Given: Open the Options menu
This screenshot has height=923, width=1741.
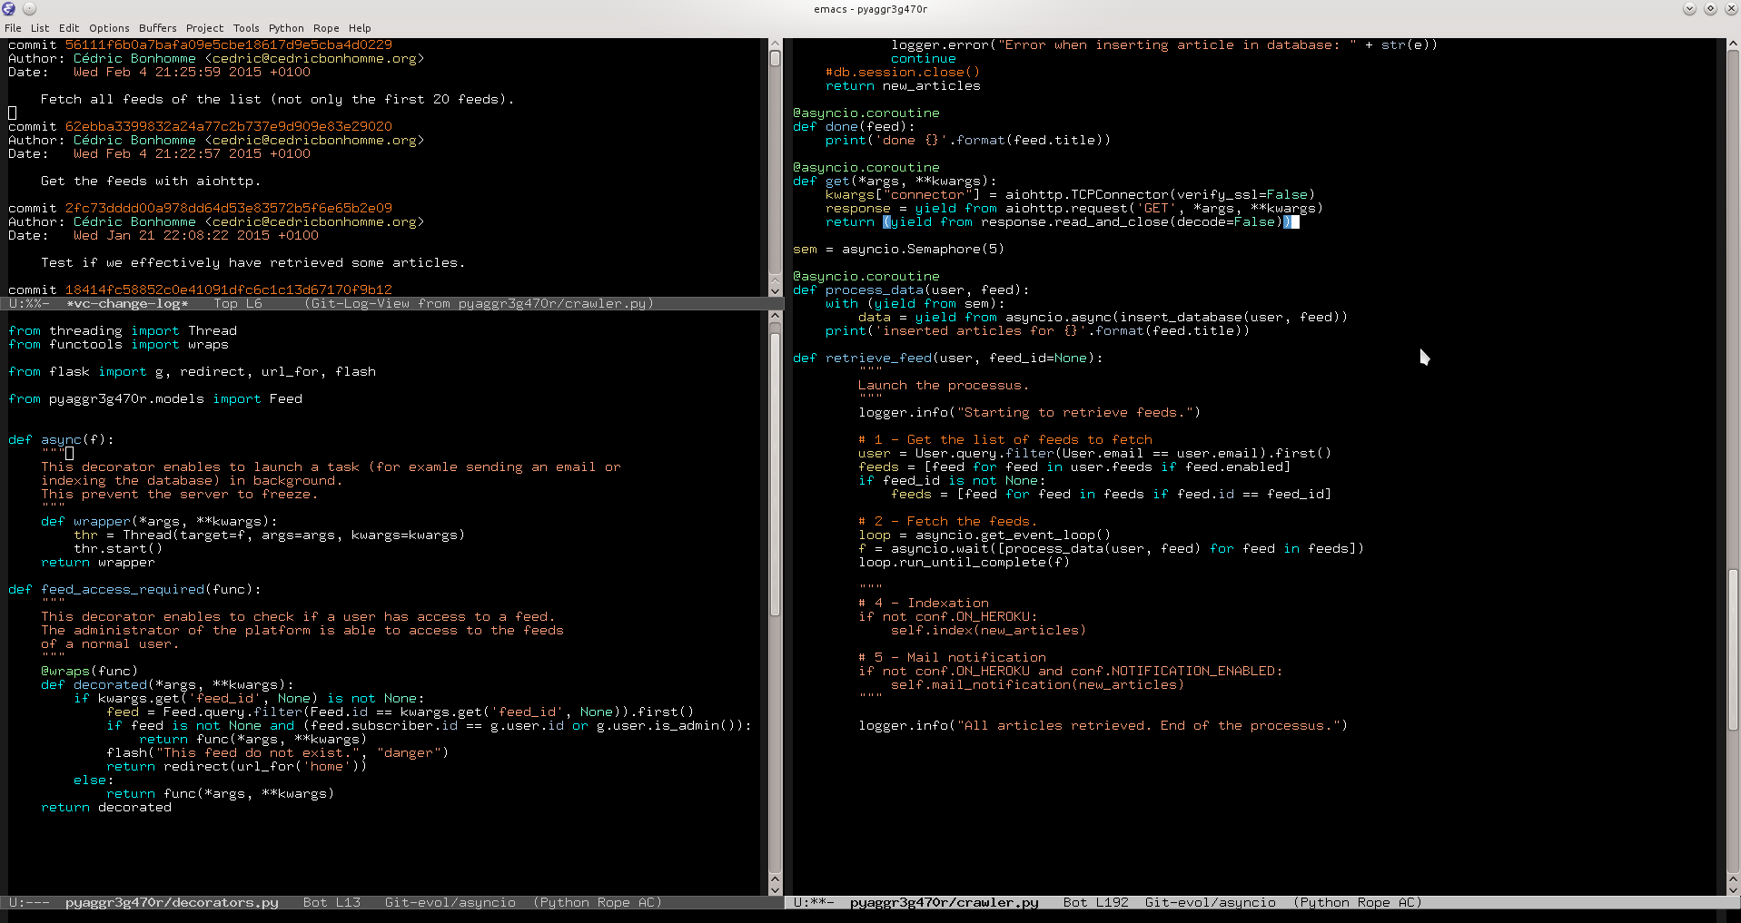Looking at the screenshot, I should 109,28.
